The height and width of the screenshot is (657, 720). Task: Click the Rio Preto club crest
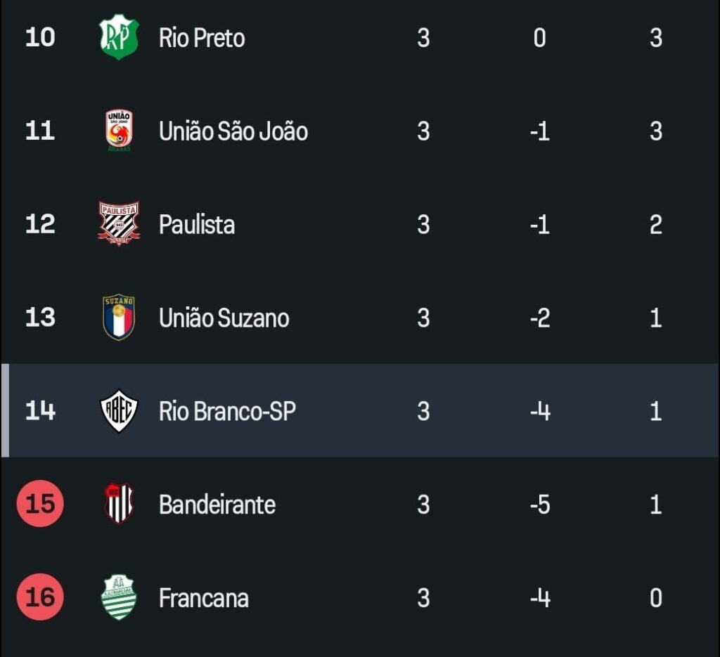(x=119, y=37)
